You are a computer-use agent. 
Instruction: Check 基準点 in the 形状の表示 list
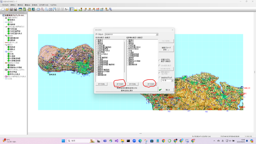[97, 40]
